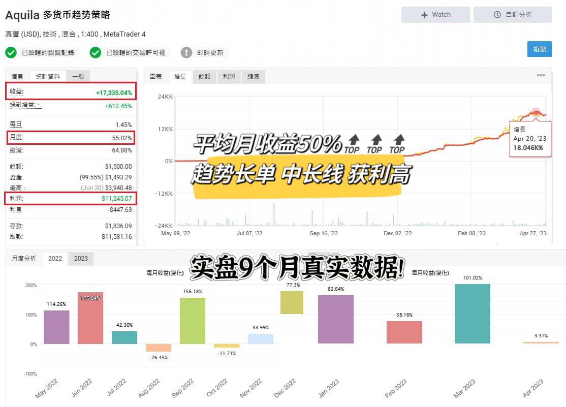Open the ellipsis options menu above the chart
Image resolution: width=566 pixels, height=407 pixels.
pyautogui.click(x=541, y=75)
